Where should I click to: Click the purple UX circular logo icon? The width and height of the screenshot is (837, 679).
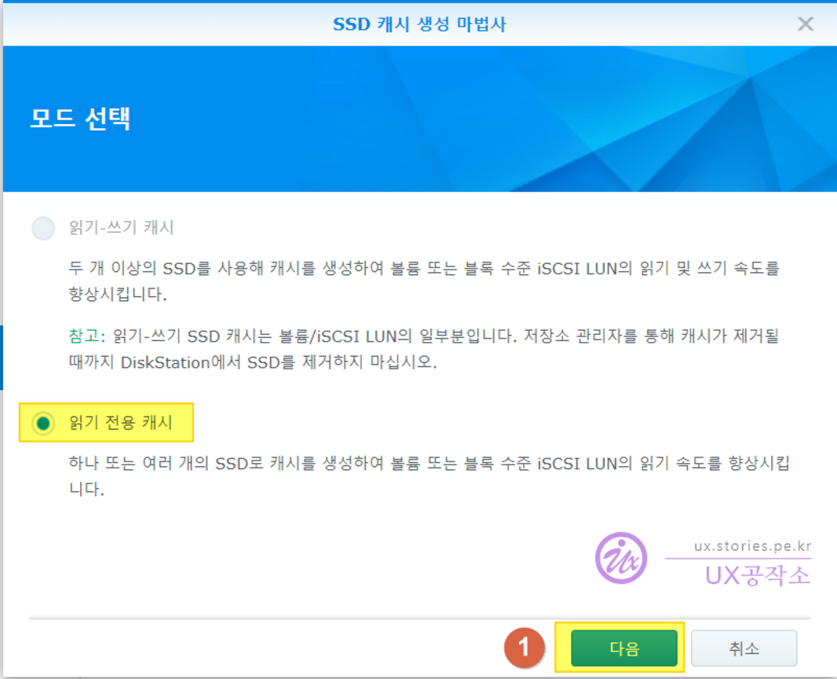point(620,558)
